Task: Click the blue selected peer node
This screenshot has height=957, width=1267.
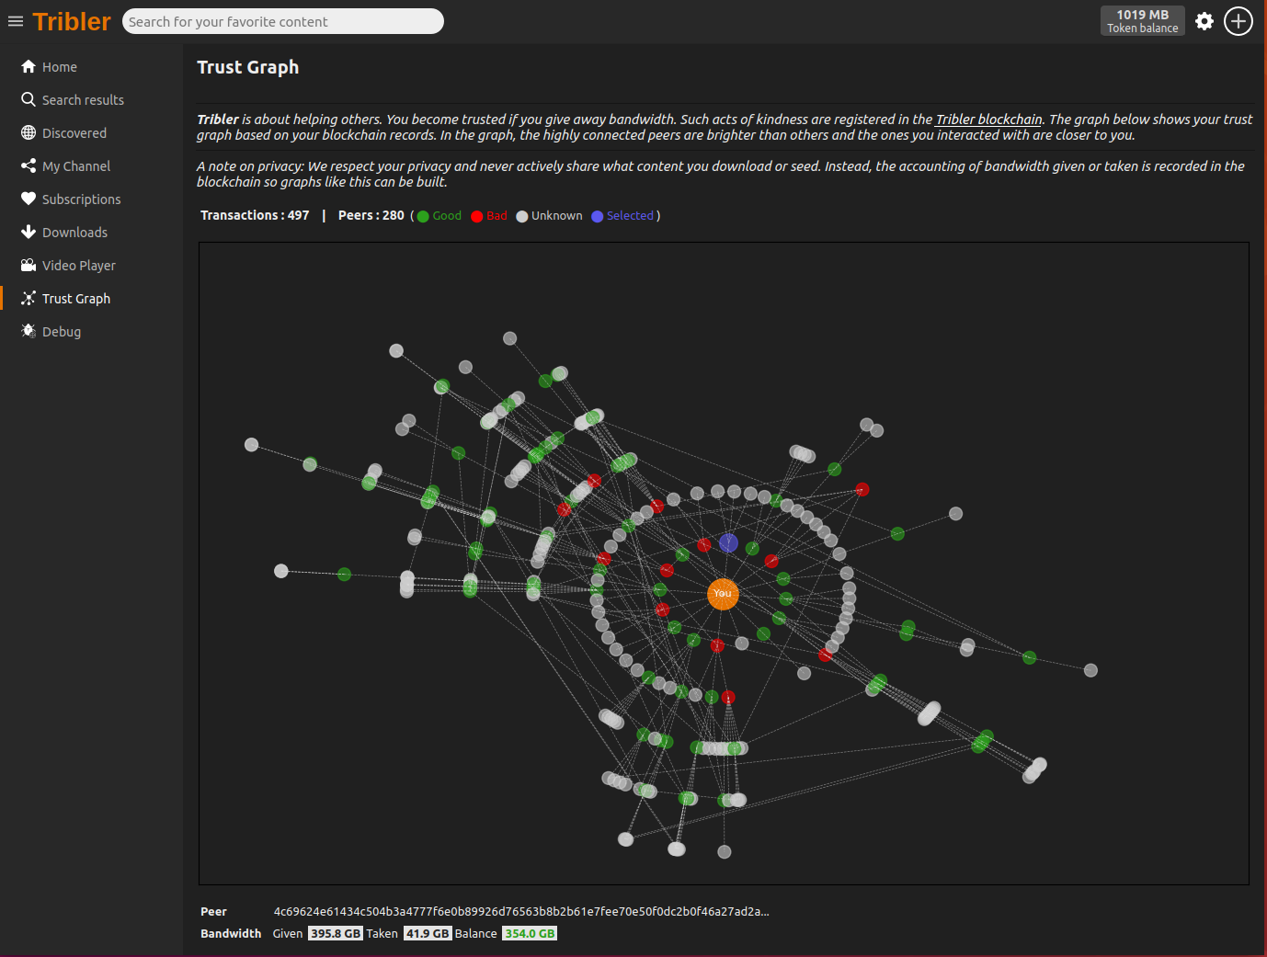Action: point(728,543)
